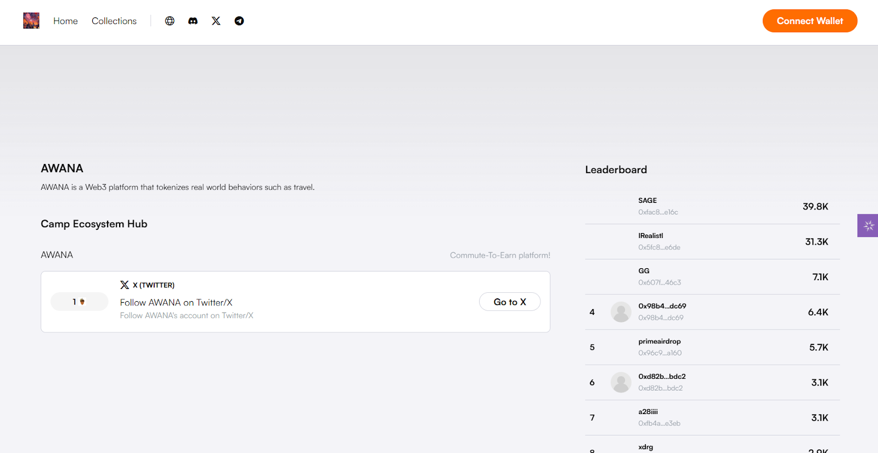Screen dimensions: 878x453
Task: Select GG leaderboard entry
Action: [x=712, y=277]
